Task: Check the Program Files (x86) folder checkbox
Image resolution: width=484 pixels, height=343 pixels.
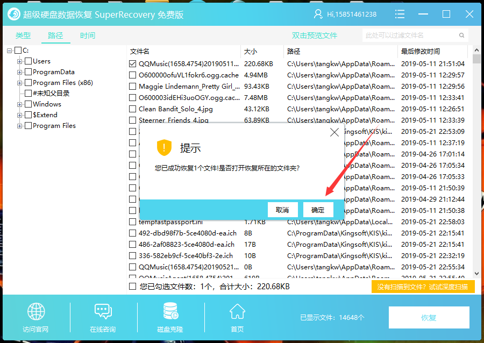Action: pos(28,83)
